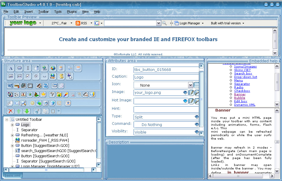282x181 pixels.
Task: Click the eye preview icon
Action: tap(68, 103)
